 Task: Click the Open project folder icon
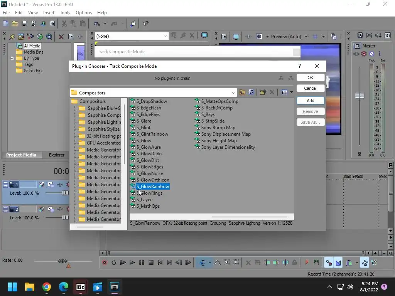pyautogui.click(x=15, y=24)
